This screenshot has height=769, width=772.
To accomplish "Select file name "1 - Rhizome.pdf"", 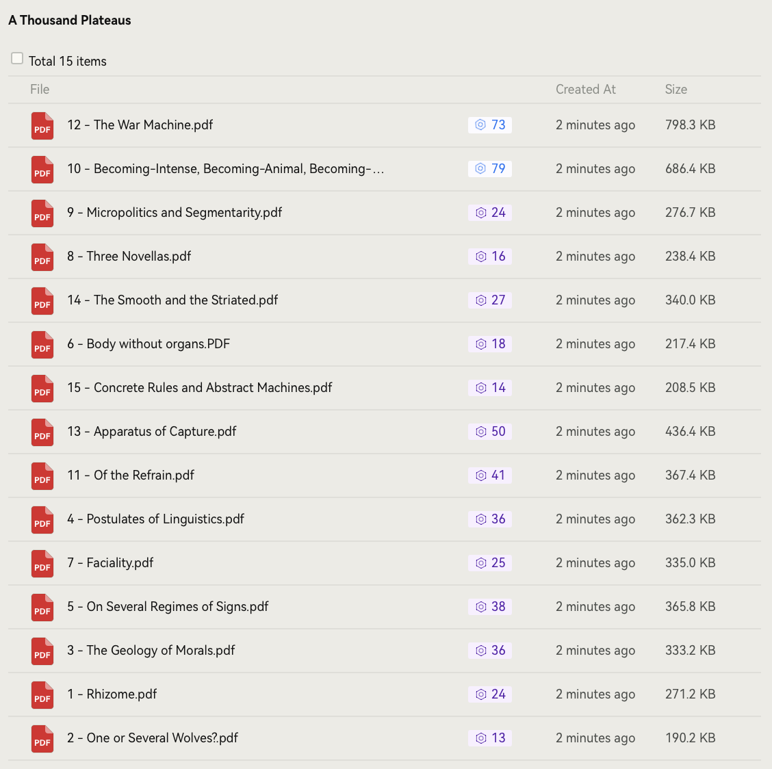I will (112, 694).
